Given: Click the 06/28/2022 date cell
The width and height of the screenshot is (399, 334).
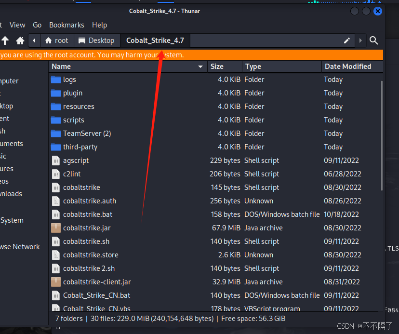Looking at the screenshot, I should click(343, 174).
